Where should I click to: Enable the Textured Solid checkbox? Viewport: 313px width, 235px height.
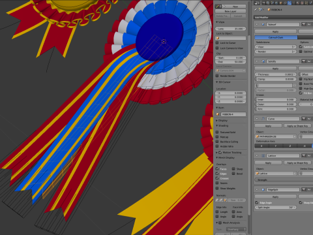coord(217,132)
